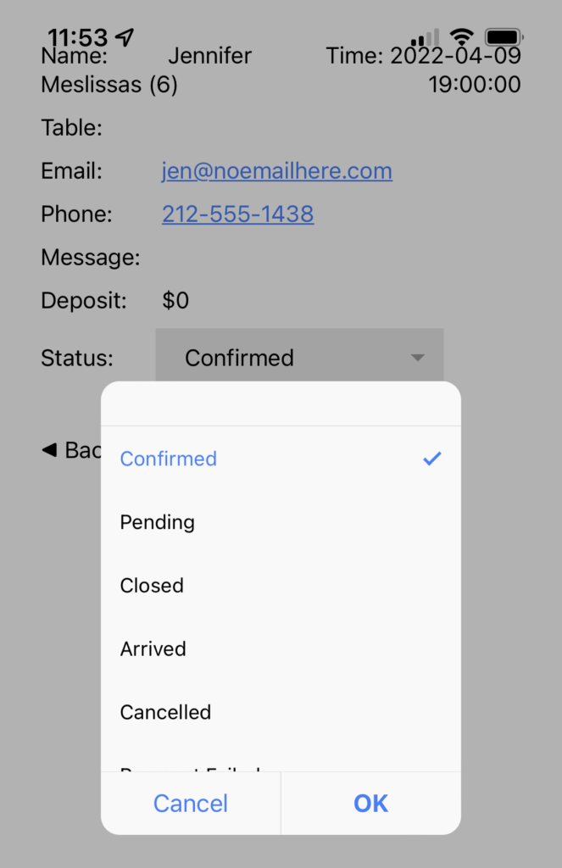Tap the cellular signal bars icon
The height and width of the screenshot is (868, 562).
click(x=426, y=37)
